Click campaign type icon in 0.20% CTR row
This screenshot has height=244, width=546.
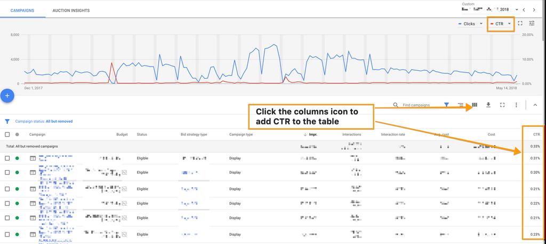[33, 172]
